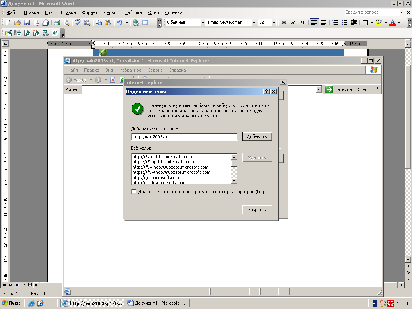Switch to Документ1 - Microsoft taskbar button
The height and width of the screenshot is (309, 412).
coord(157,303)
